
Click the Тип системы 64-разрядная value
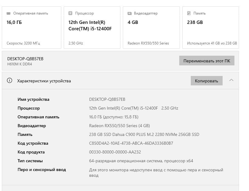coord(141,161)
